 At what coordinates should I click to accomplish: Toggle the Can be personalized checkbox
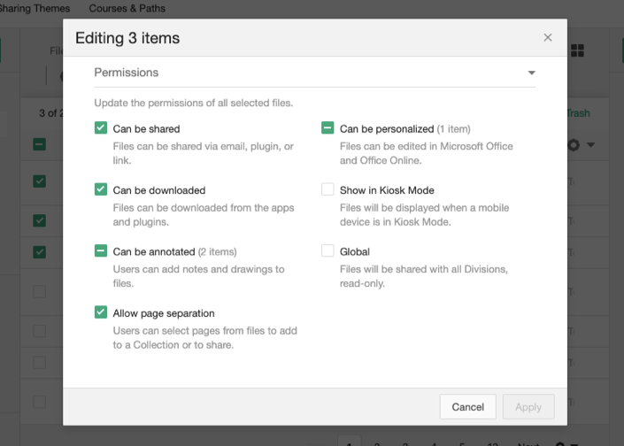[x=327, y=128]
